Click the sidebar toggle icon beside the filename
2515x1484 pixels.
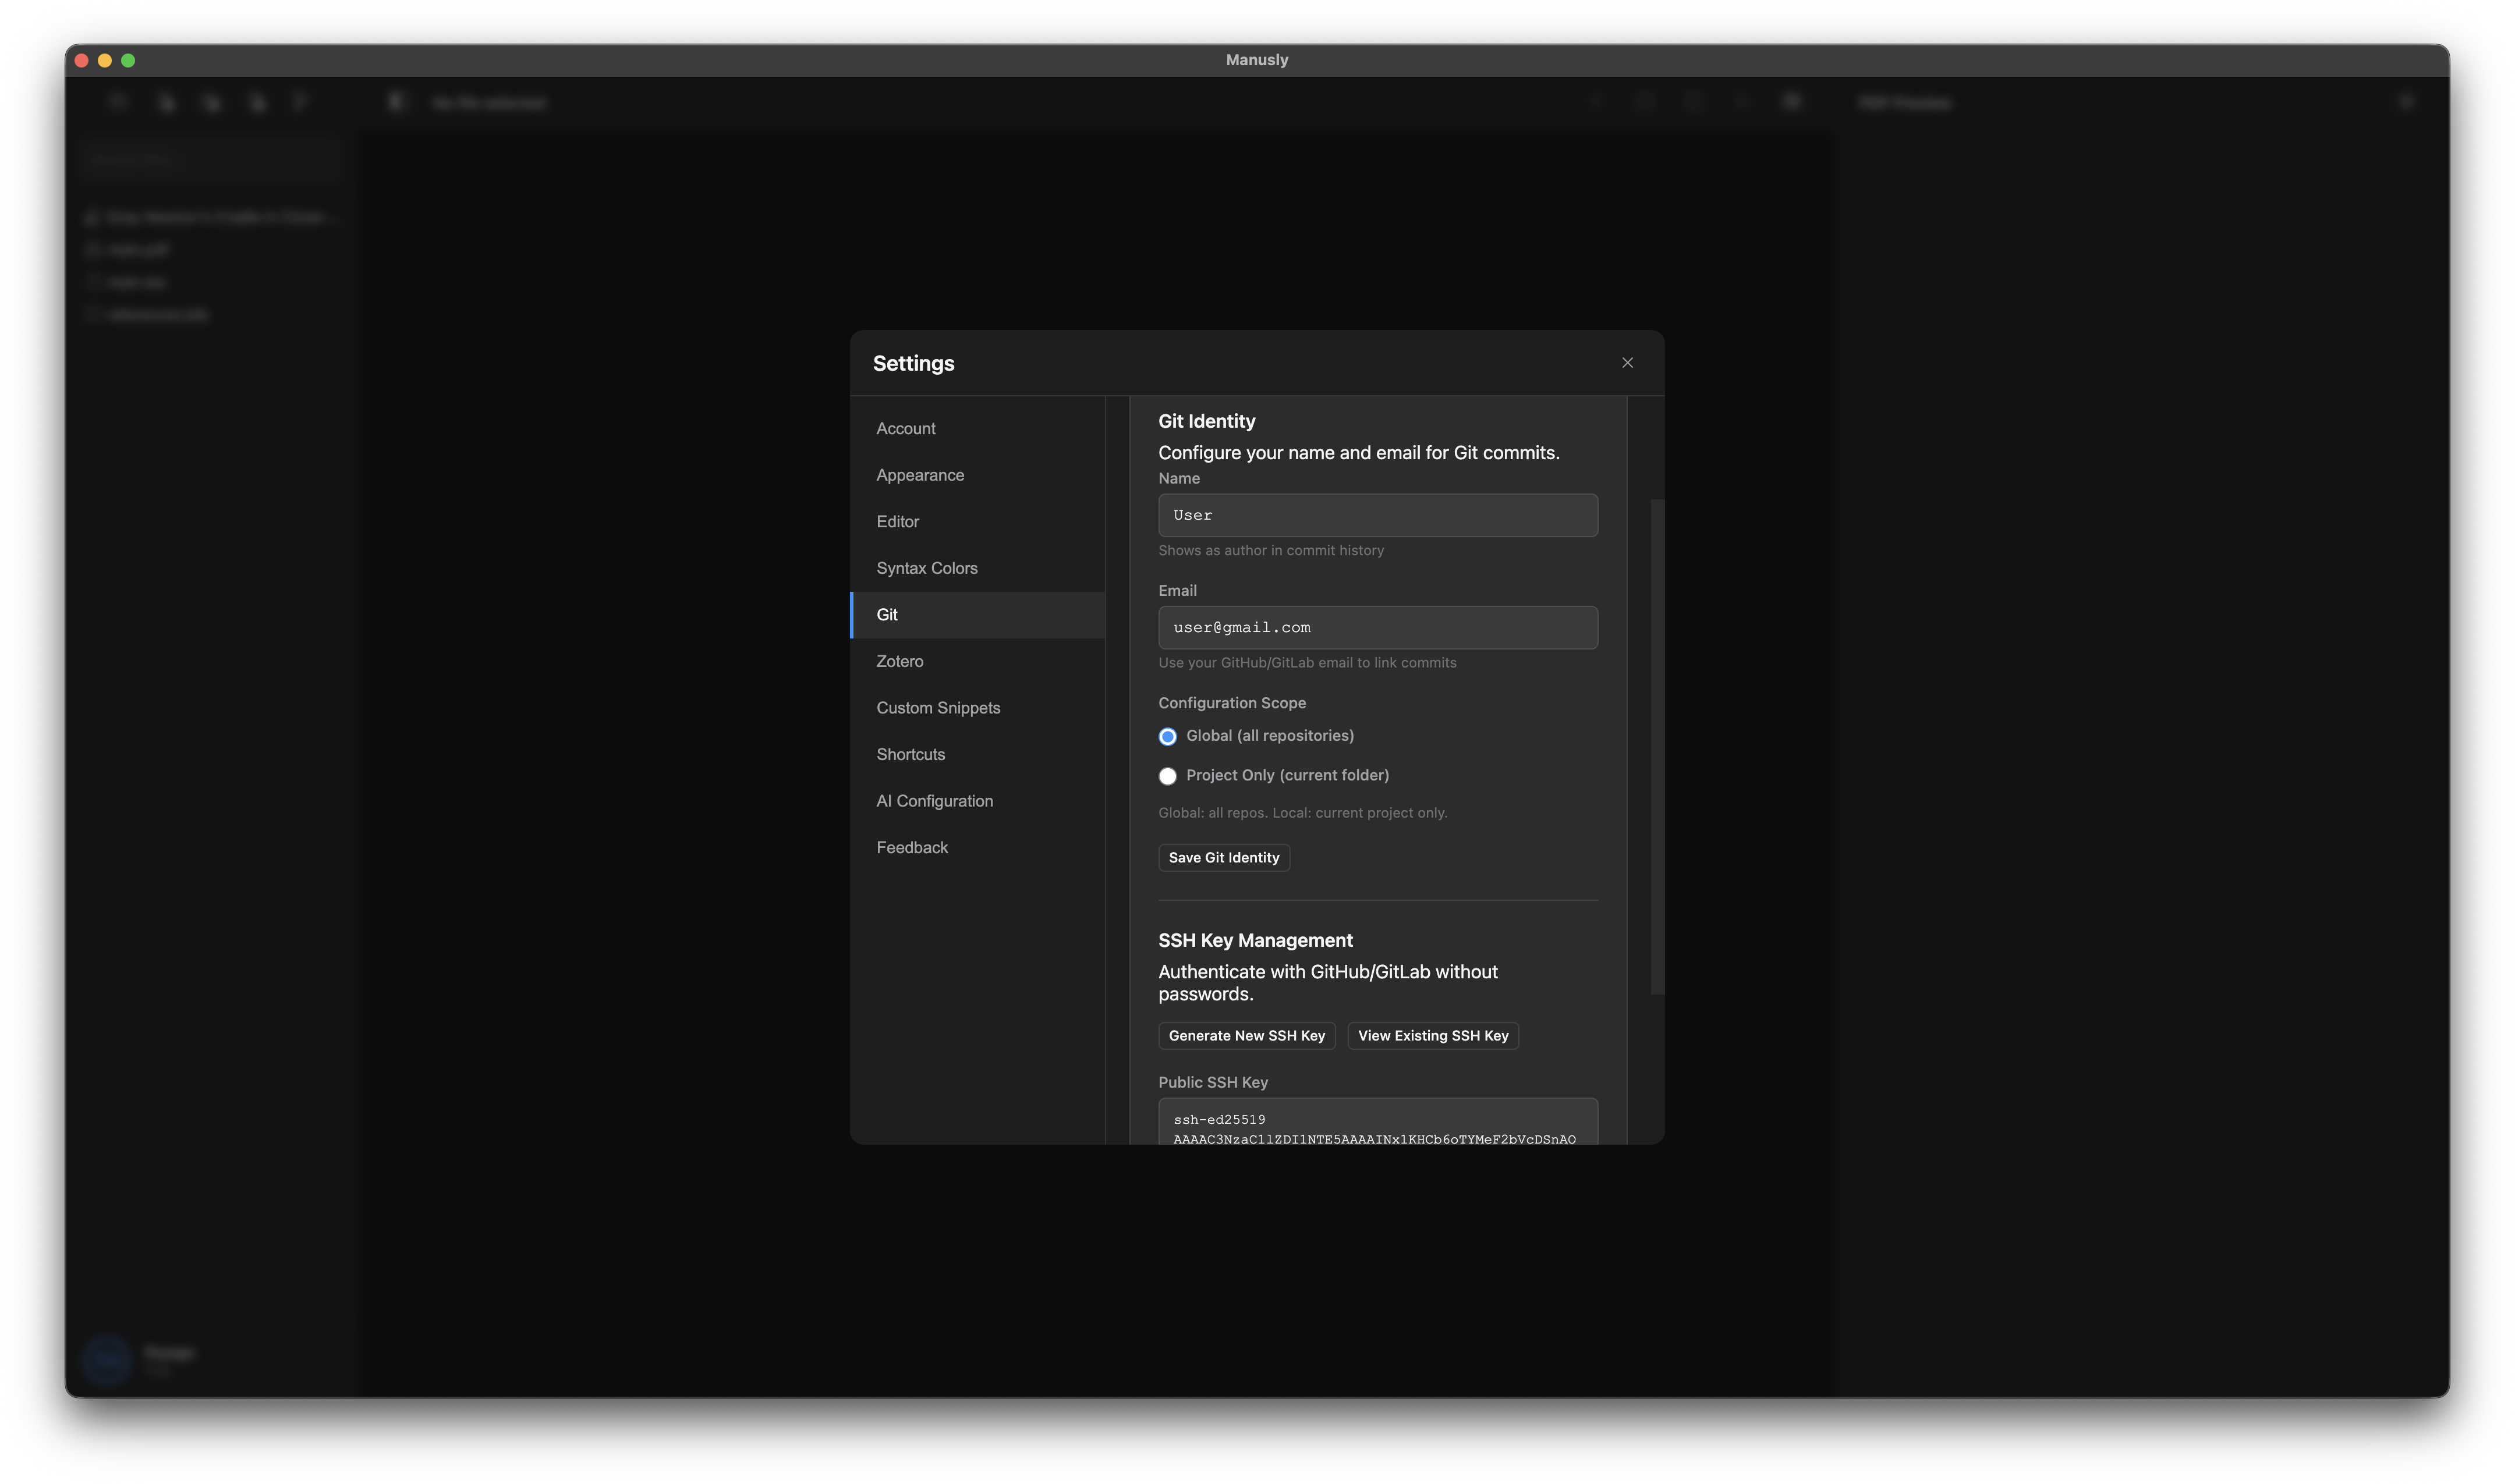[395, 101]
